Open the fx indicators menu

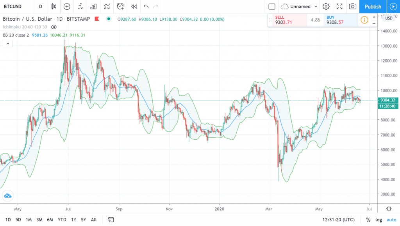pos(80,7)
